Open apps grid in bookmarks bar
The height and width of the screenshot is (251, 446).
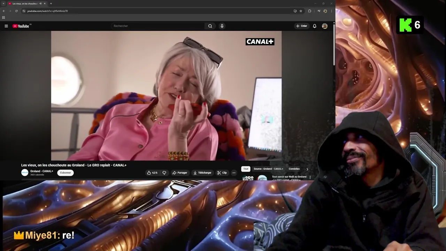tap(3, 17)
